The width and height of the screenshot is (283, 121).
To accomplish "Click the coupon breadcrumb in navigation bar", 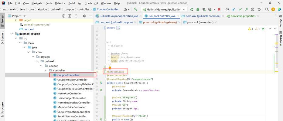I will click(69, 9).
